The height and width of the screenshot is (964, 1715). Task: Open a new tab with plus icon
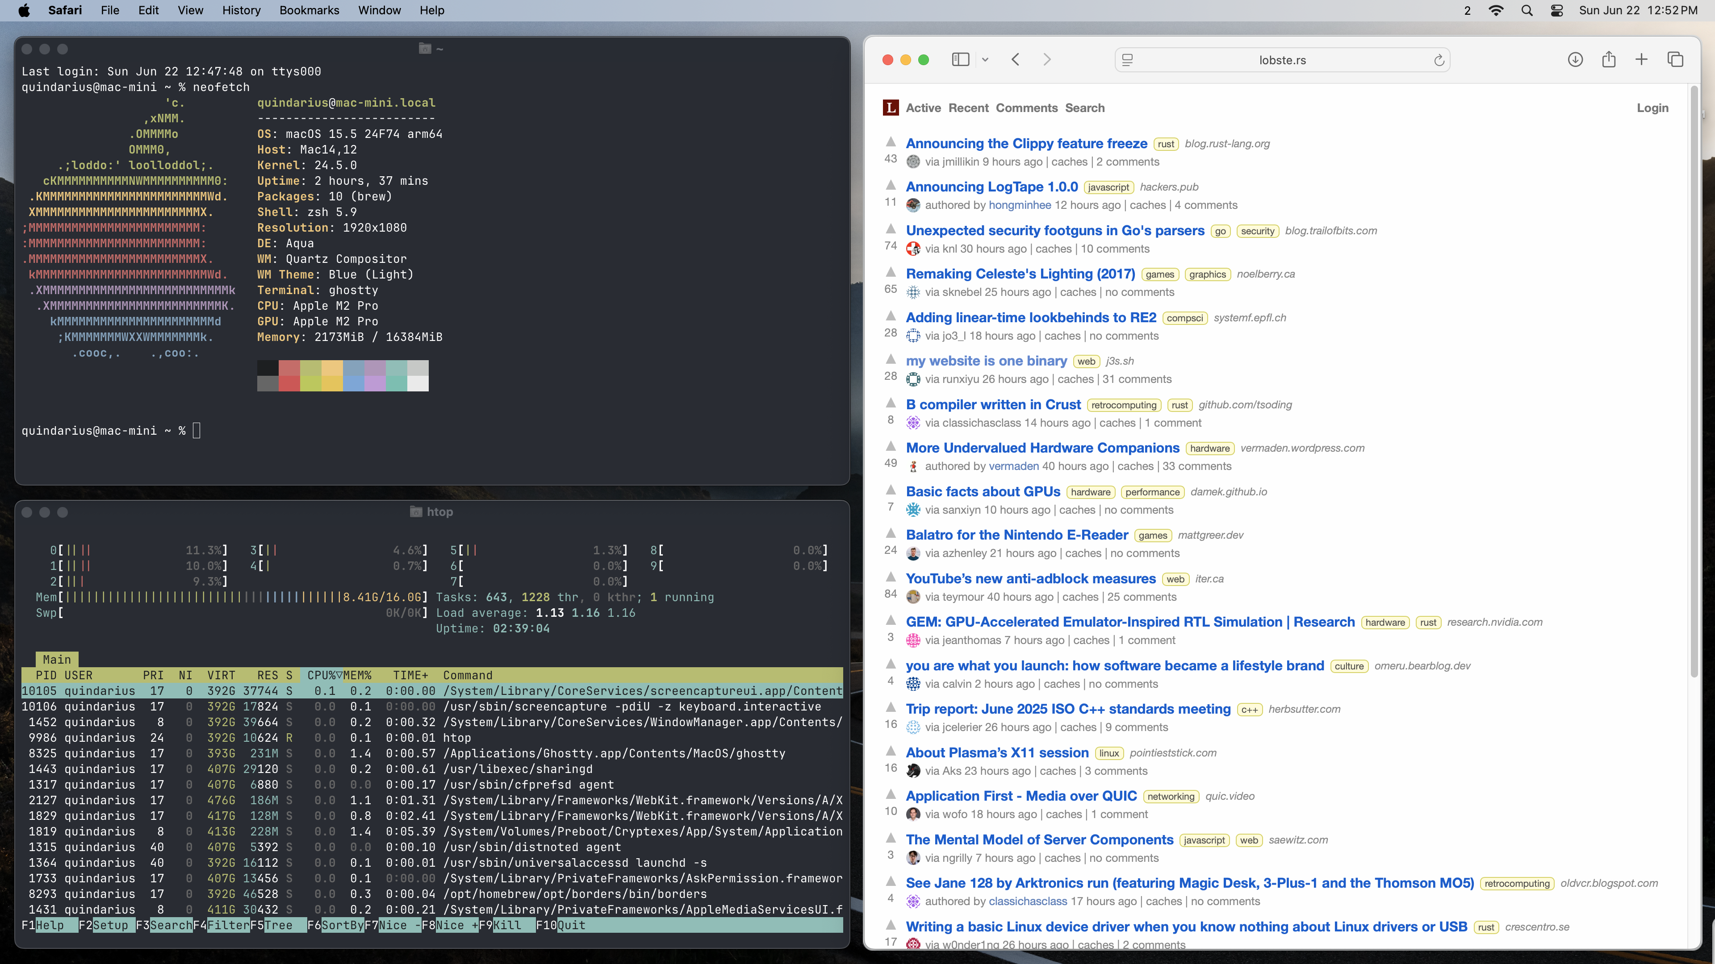tap(1641, 60)
